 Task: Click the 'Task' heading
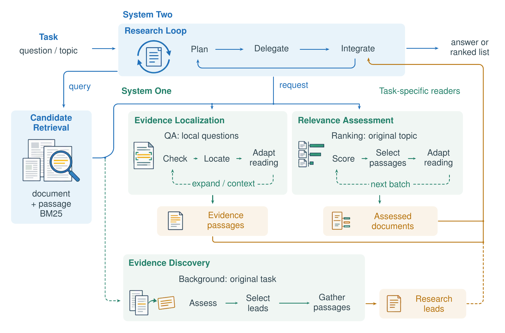click(48, 37)
